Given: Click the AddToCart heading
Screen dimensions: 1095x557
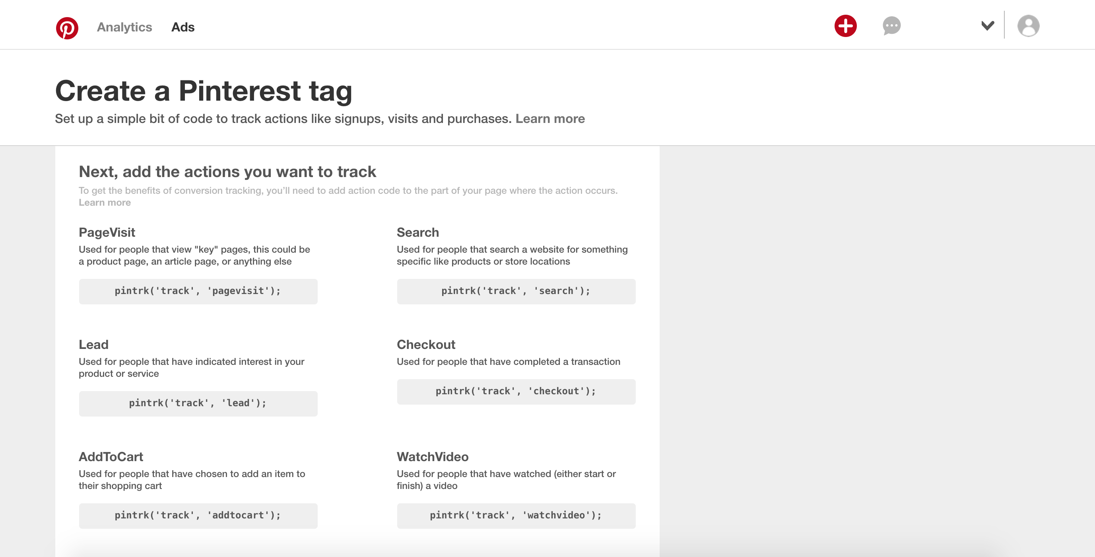Looking at the screenshot, I should pyautogui.click(x=111, y=457).
